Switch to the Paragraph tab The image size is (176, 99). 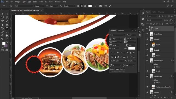click(121, 31)
